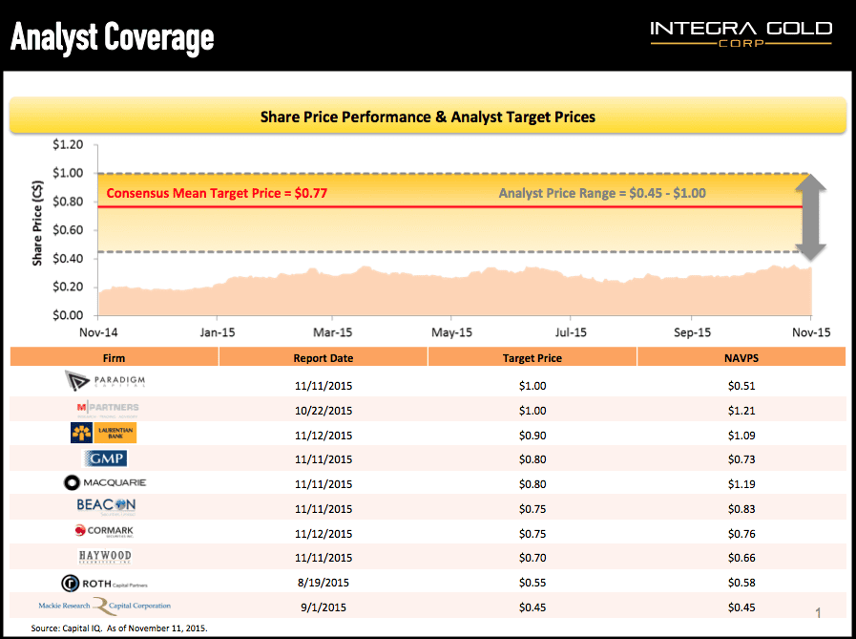Click the Jul-15 x-axis label
The width and height of the screenshot is (856, 639).
(571, 332)
